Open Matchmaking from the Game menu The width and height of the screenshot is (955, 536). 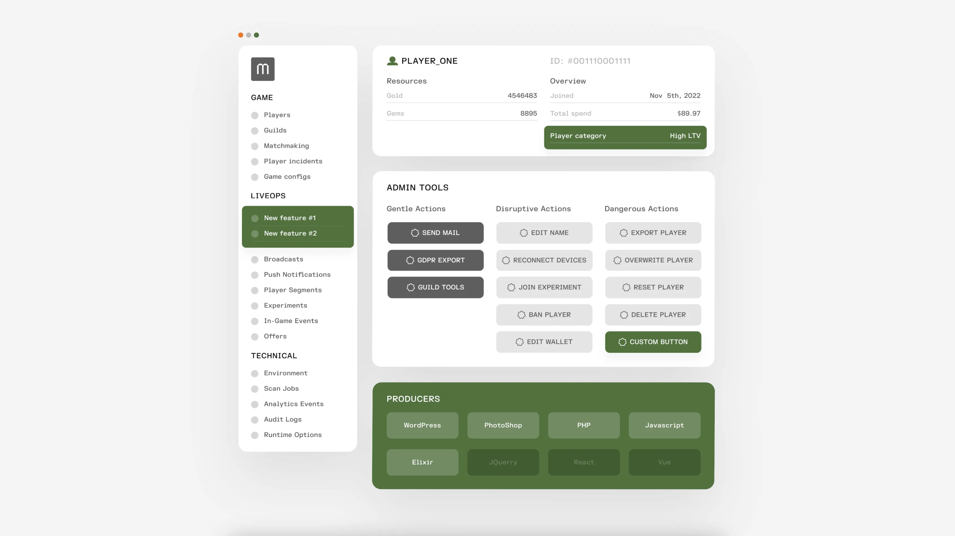(286, 146)
